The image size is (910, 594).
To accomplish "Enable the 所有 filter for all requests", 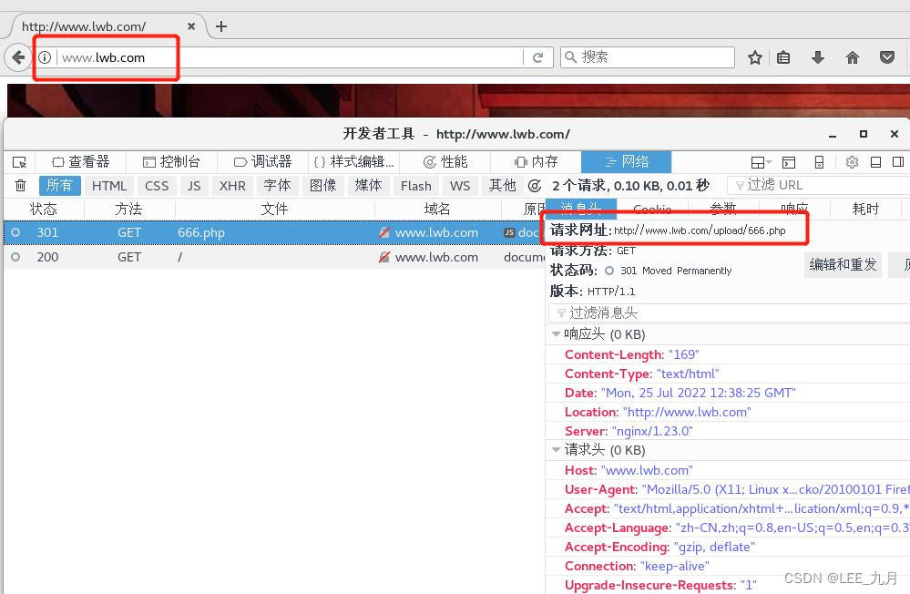I will point(60,185).
